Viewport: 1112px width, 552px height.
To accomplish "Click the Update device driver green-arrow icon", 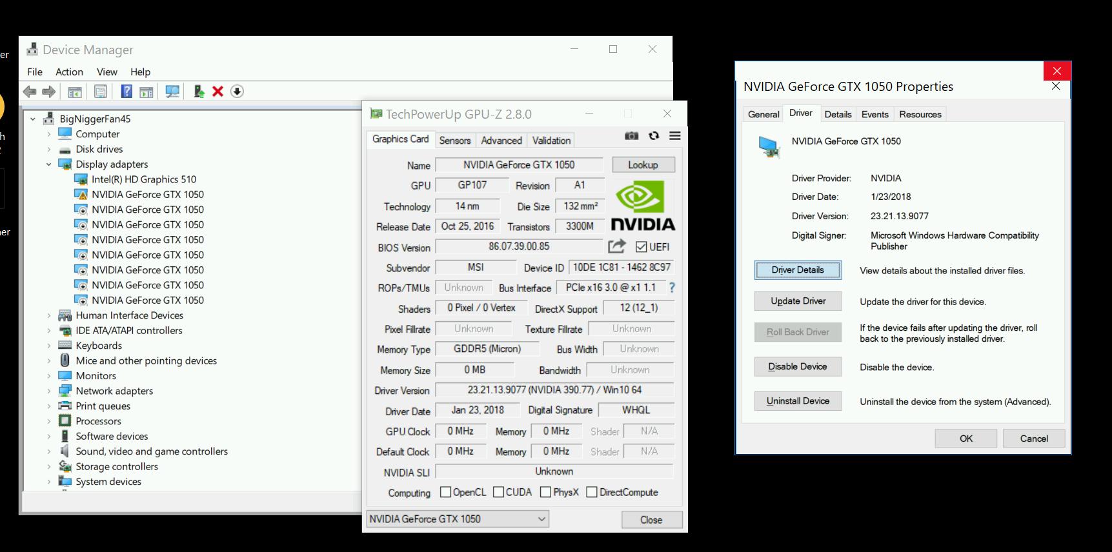I will [x=199, y=92].
